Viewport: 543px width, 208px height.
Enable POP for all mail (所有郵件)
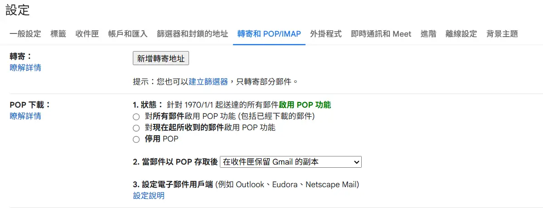(136, 116)
